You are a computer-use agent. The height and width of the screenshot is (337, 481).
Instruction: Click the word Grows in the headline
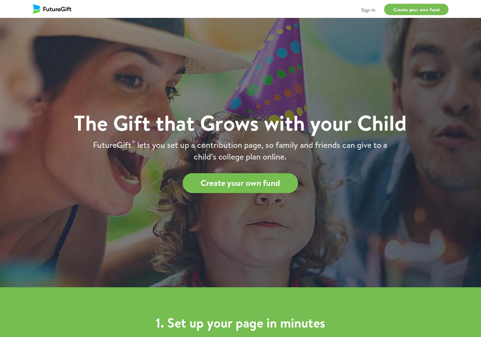click(229, 123)
